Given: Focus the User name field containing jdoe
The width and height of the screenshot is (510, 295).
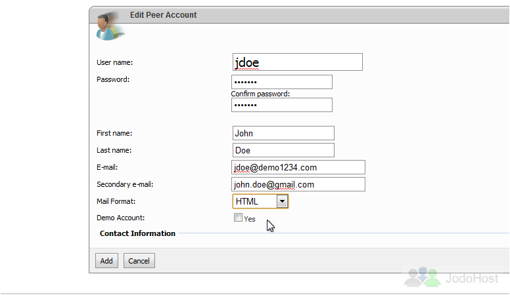Looking at the screenshot, I should 298,62.
